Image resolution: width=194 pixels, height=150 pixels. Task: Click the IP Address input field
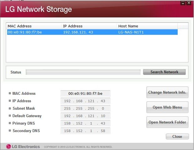(85, 101)
